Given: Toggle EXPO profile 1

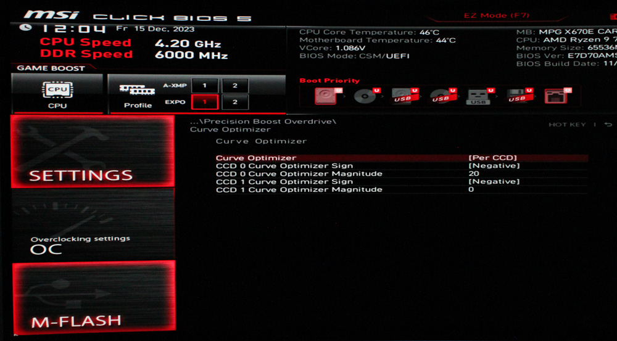Looking at the screenshot, I should [x=205, y=102].
